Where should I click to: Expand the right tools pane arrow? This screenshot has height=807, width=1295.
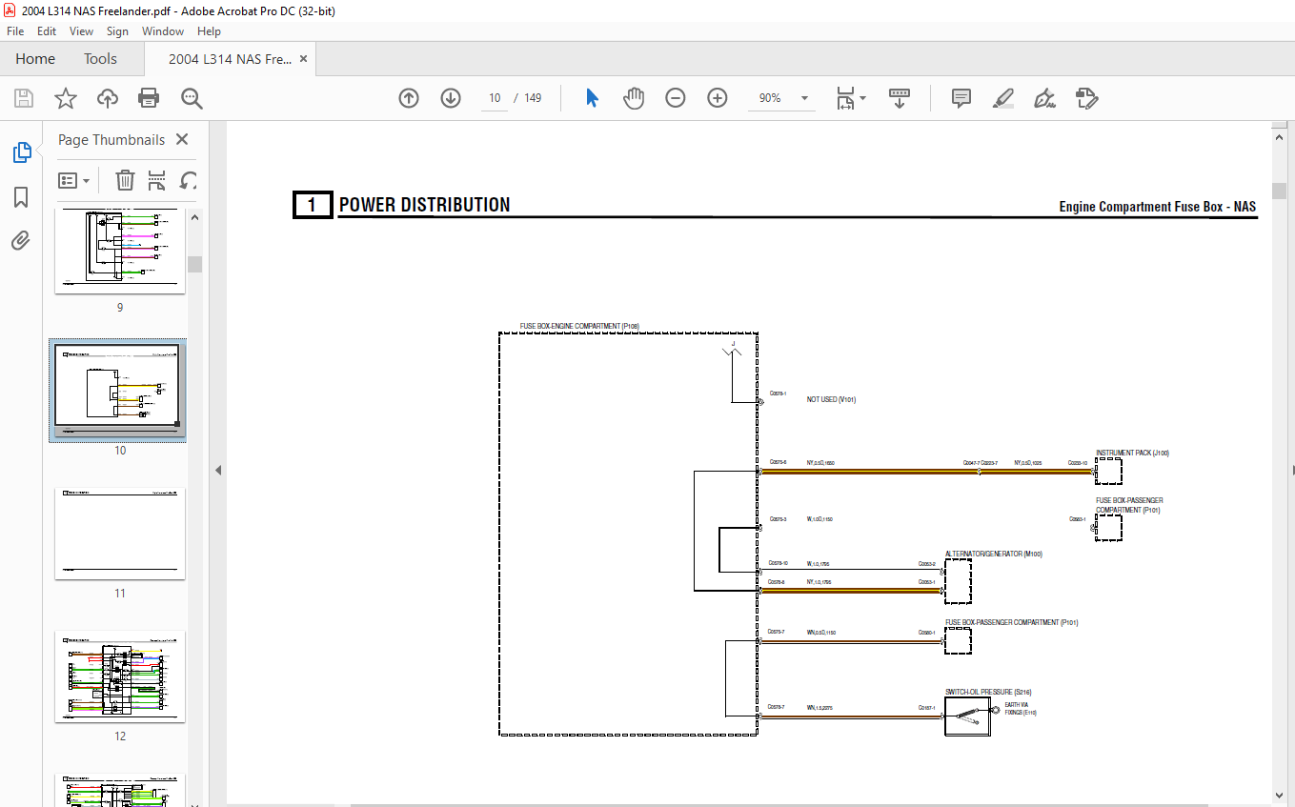click(1292, 470)
